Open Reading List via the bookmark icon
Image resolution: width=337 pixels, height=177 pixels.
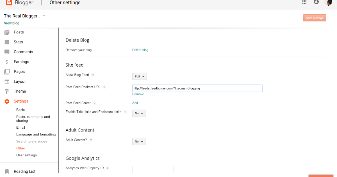coord(7,171)
